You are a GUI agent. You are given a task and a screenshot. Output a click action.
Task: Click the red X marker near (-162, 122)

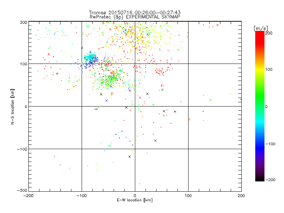[x=49, y=54]
